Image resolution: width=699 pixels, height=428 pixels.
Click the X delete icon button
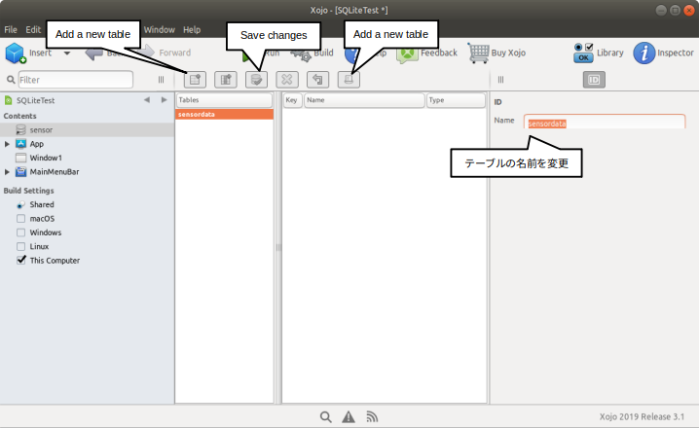[x=287, y=80]
